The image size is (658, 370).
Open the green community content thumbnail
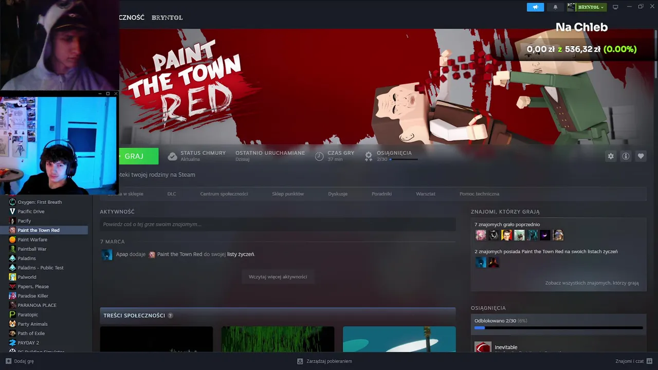[x=278, y=339]
